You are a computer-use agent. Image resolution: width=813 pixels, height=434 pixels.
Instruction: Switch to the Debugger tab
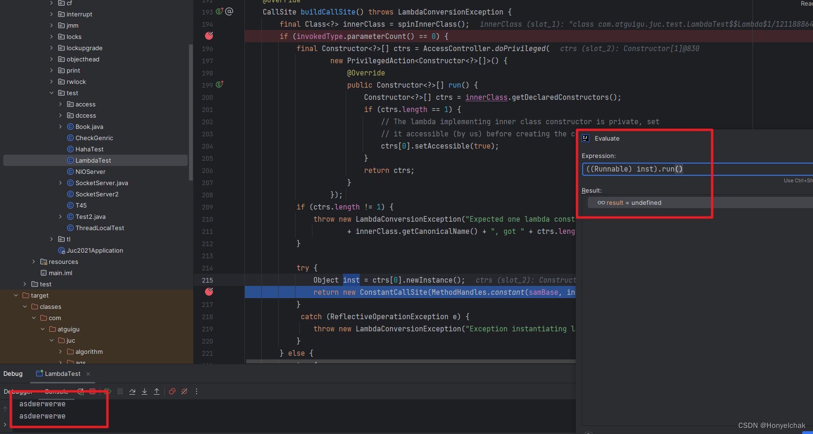point(18,391)
